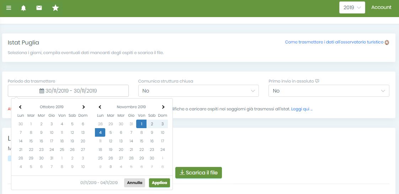The height and width of the screenshot is (194, 399).
Task: Click the previous arrow beside Novembre 2019
Action: point(100,107)
